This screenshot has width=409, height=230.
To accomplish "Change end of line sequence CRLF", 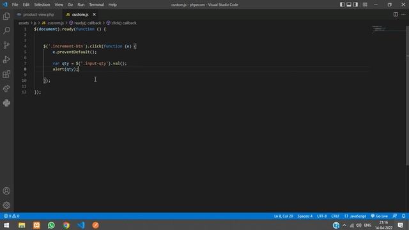I will click(335, 216).
